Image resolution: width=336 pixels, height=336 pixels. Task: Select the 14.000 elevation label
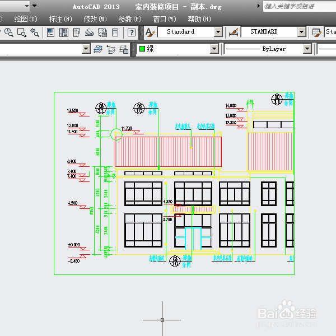pyautogui.click(x=231, y=105)
